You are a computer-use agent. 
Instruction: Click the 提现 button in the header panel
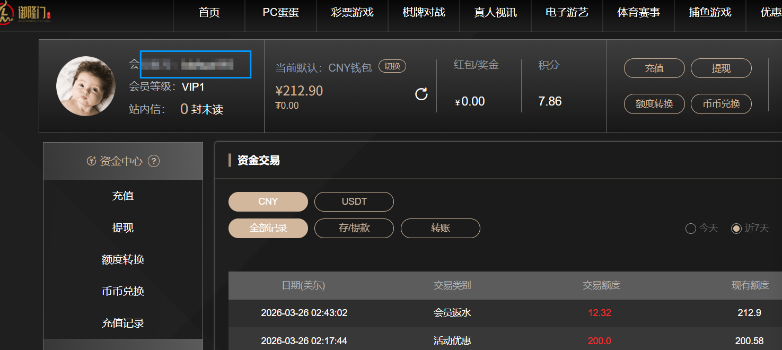point(721,68)
